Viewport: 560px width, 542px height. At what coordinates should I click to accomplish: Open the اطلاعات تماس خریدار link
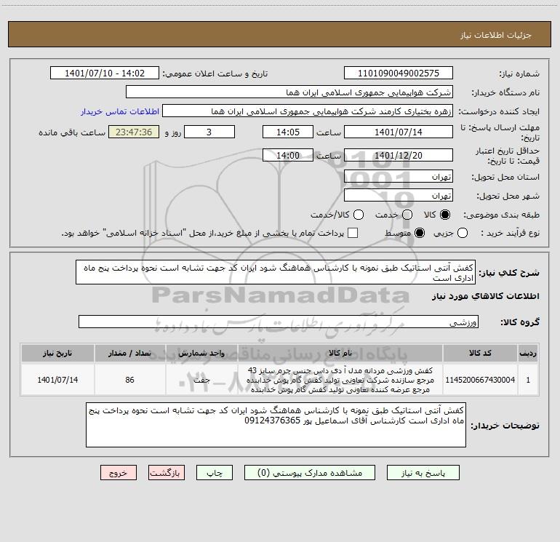coord(120,111)
